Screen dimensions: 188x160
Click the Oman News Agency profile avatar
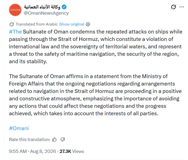coord(15,10)
